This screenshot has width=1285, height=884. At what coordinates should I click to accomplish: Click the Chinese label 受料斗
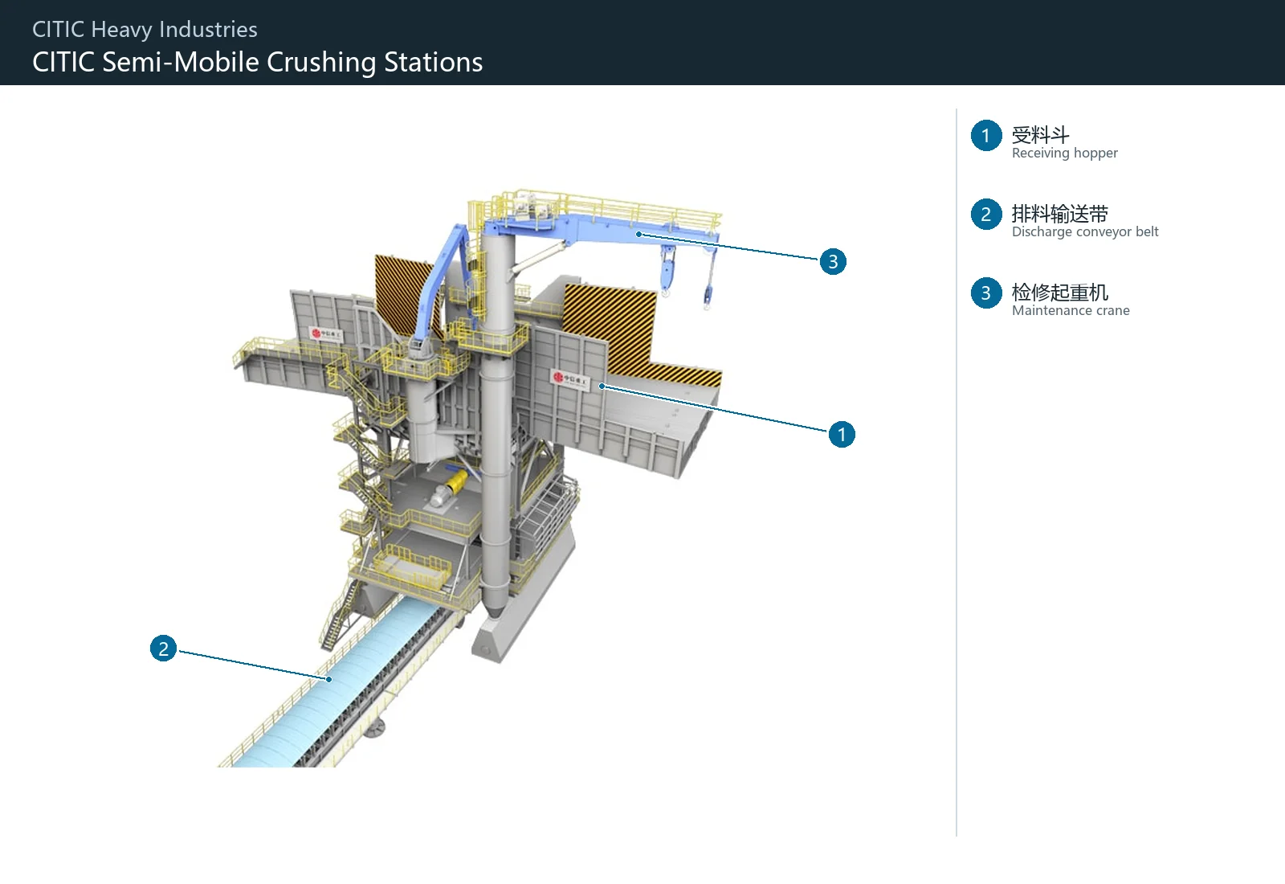coord(1041,134)
